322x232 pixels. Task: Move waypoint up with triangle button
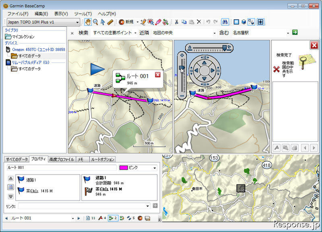[11, 178]
